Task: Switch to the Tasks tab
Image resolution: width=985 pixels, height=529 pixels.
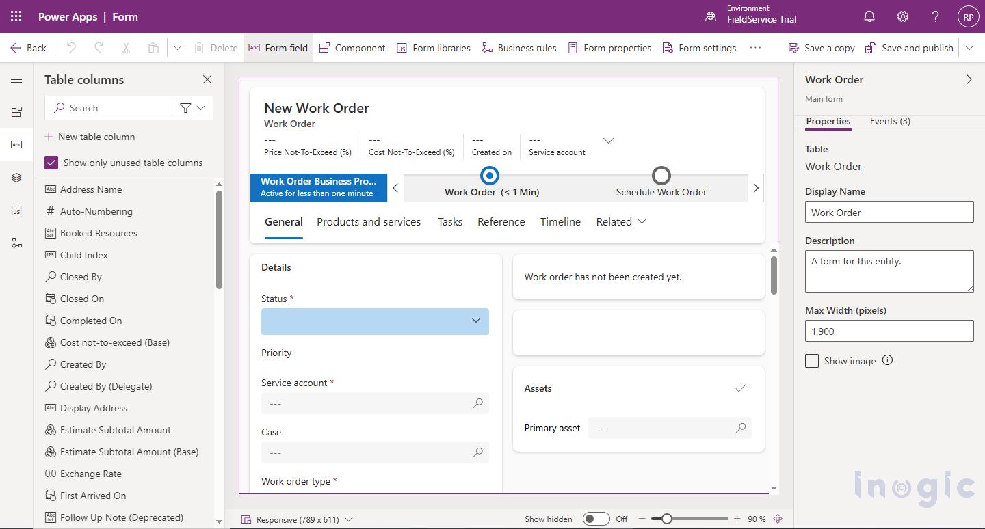Action: pos(450,221)
